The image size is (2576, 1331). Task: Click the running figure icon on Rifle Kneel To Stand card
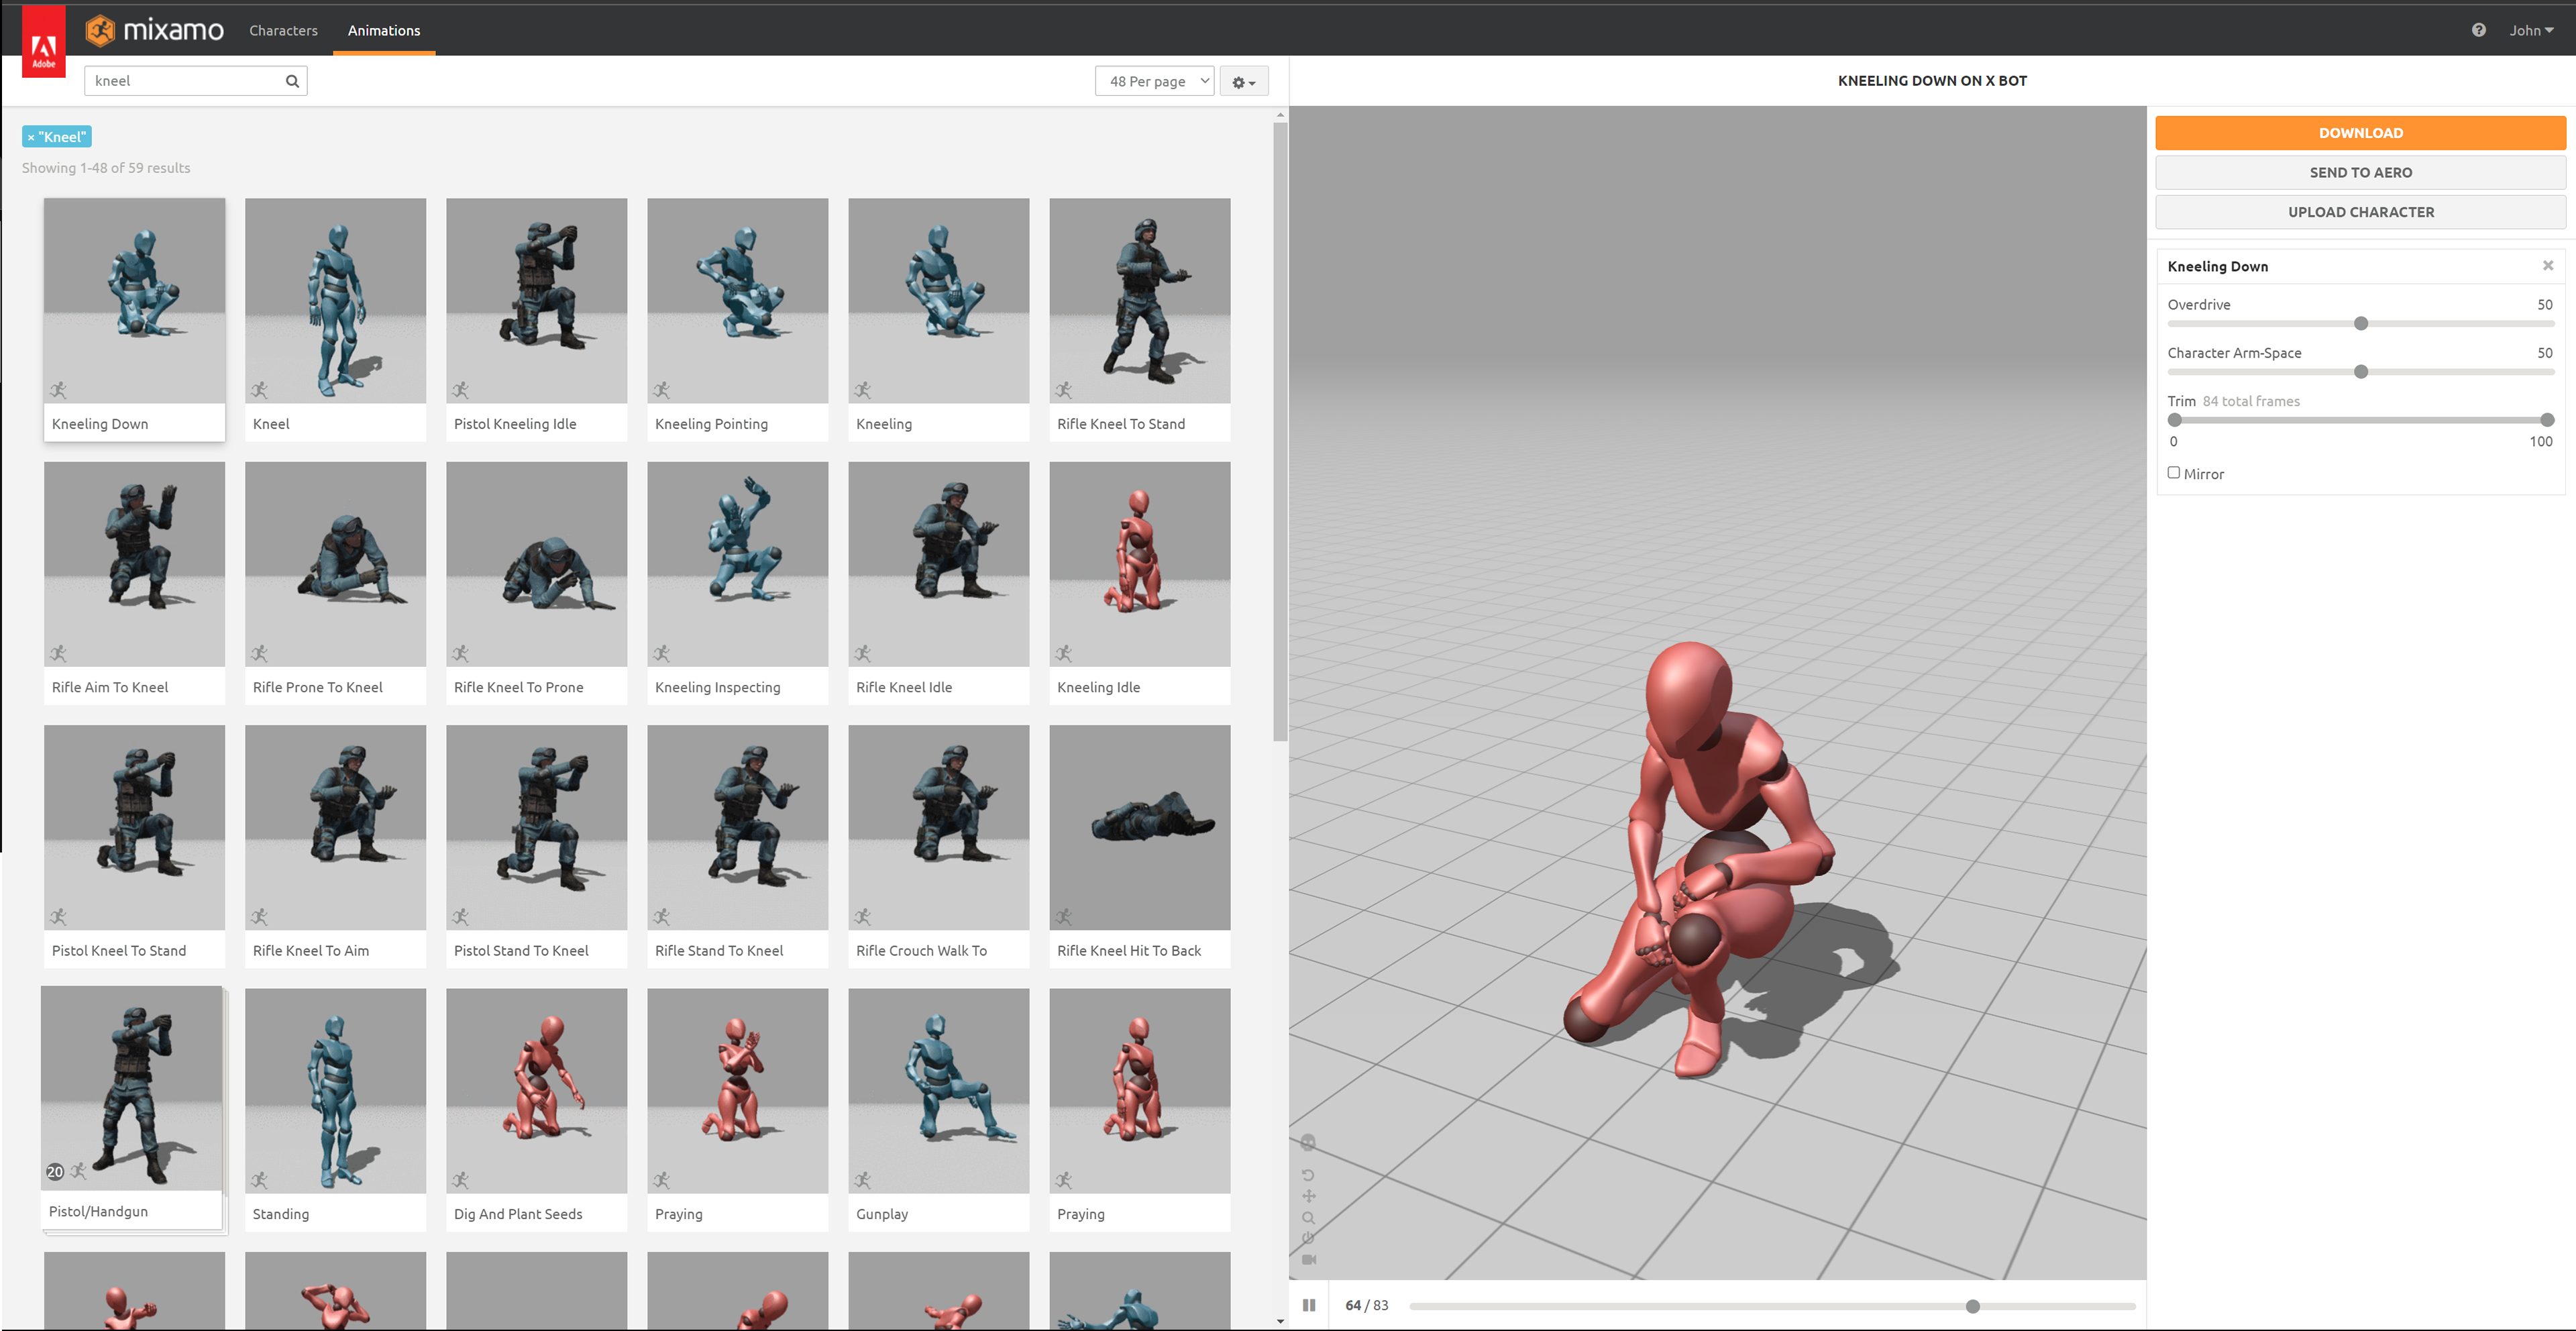(1064, 390)
